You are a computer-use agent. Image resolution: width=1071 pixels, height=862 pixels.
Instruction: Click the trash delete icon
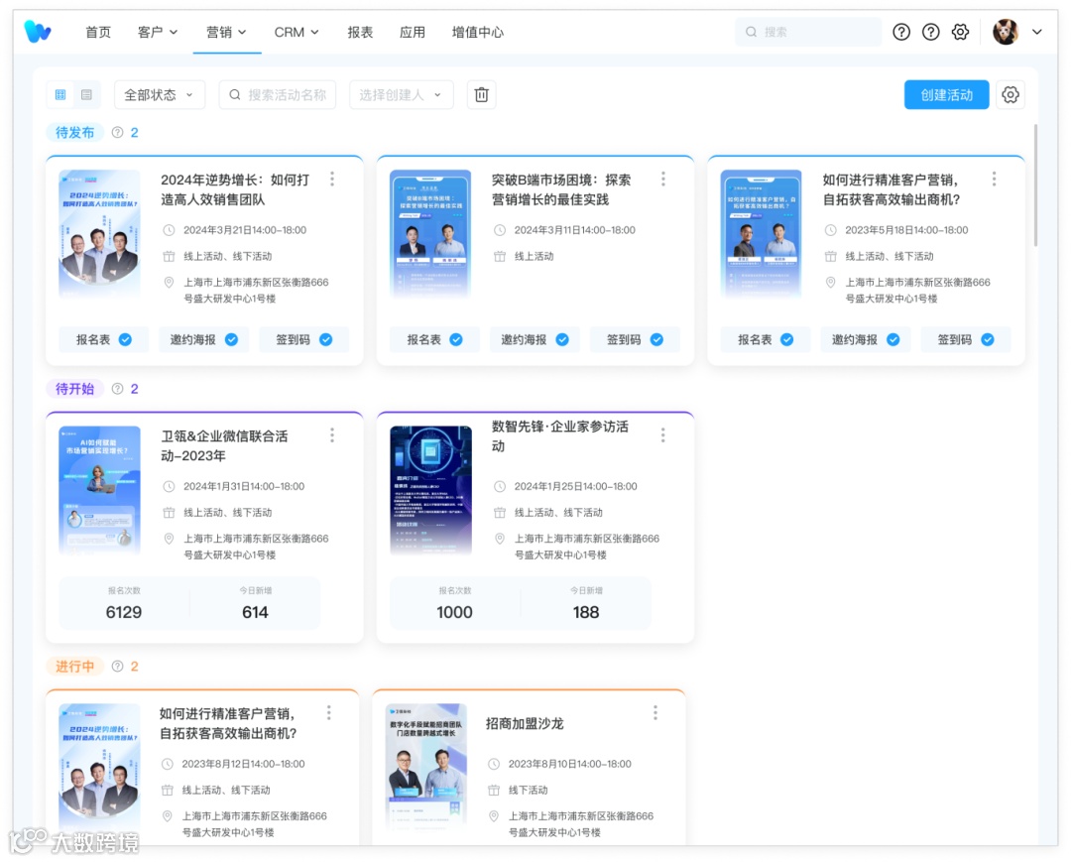[482, 95]
